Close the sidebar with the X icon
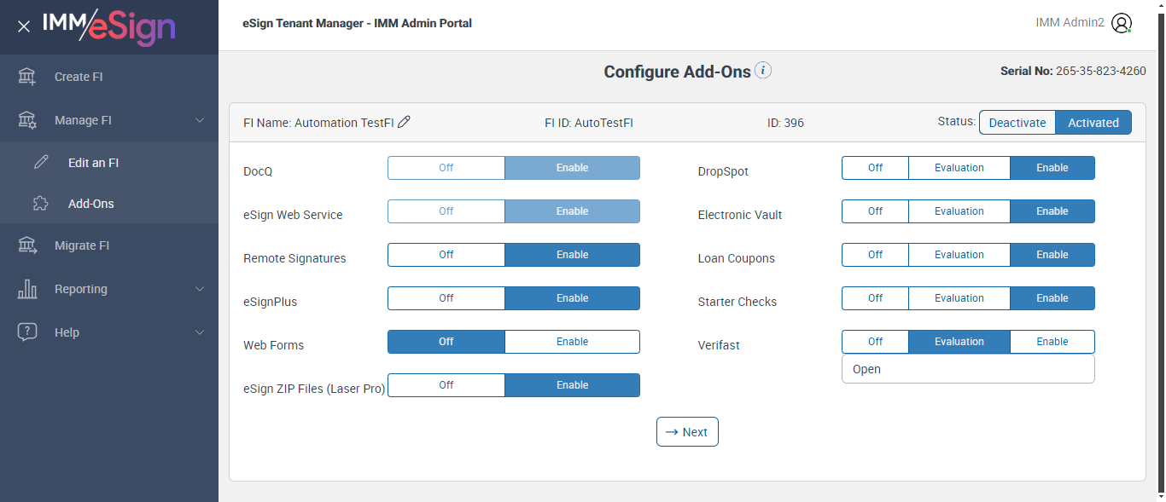 (24, 26)
